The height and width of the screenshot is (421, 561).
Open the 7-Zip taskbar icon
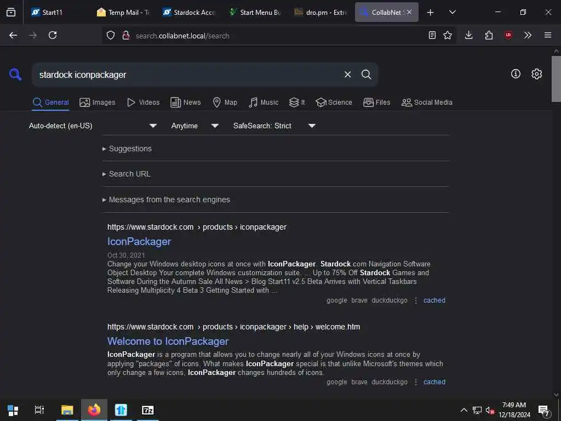148,410
